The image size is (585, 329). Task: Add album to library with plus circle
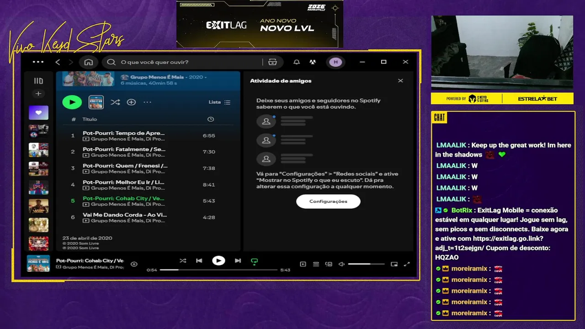(x=131, y=102)
